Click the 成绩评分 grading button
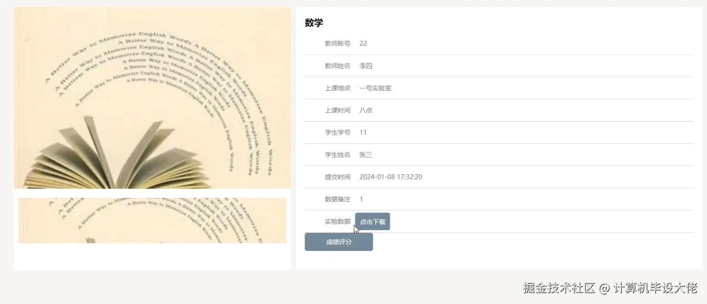The height and width of the screenshot is (304, 707). tap(338, 241)
